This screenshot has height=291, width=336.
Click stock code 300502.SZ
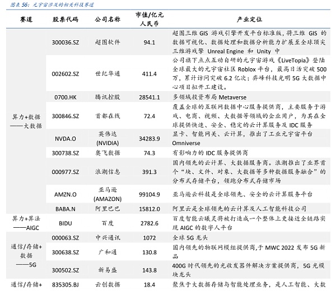click(x=66, y=270)
